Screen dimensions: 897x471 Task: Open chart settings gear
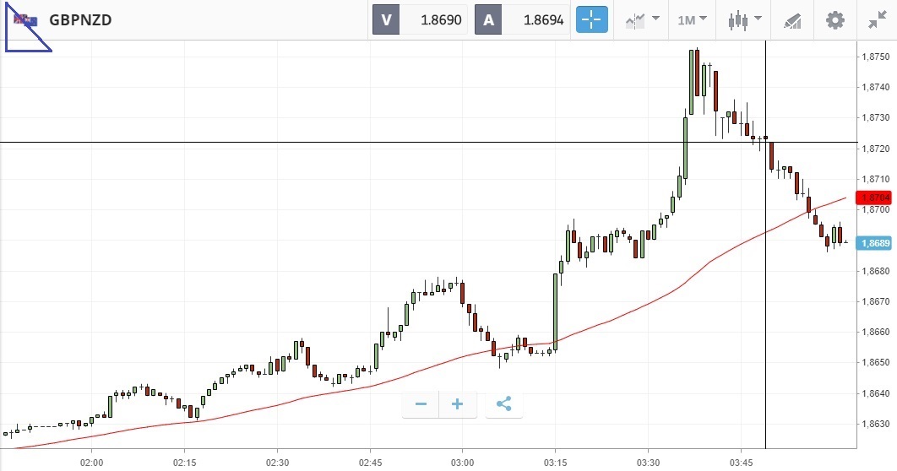pos(834,19)
